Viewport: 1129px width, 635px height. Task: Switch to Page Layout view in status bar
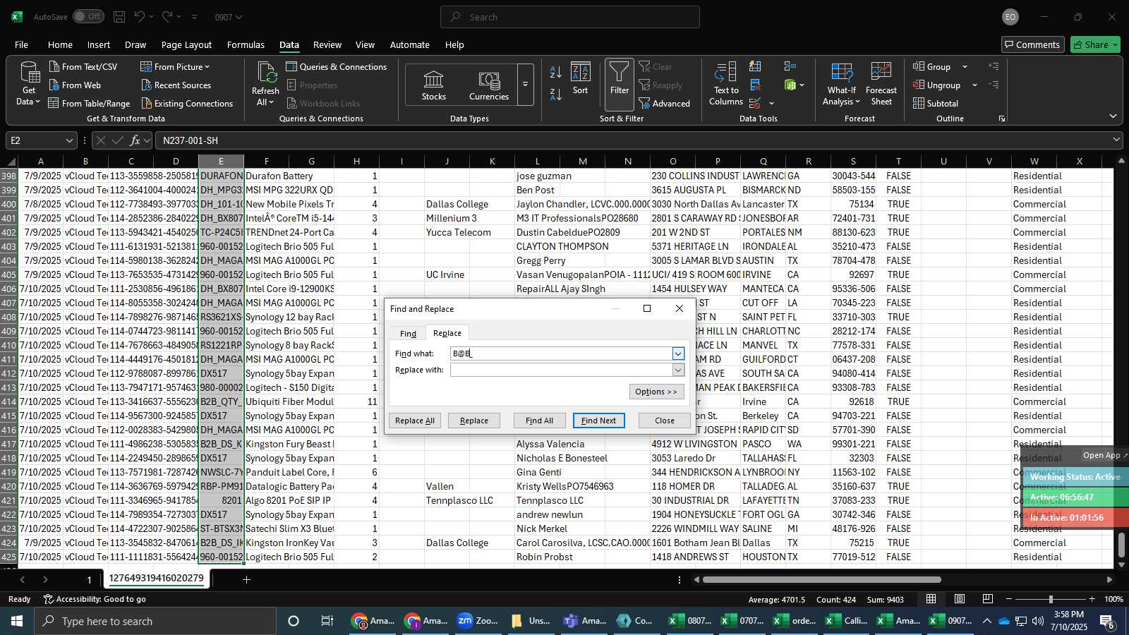960,599
